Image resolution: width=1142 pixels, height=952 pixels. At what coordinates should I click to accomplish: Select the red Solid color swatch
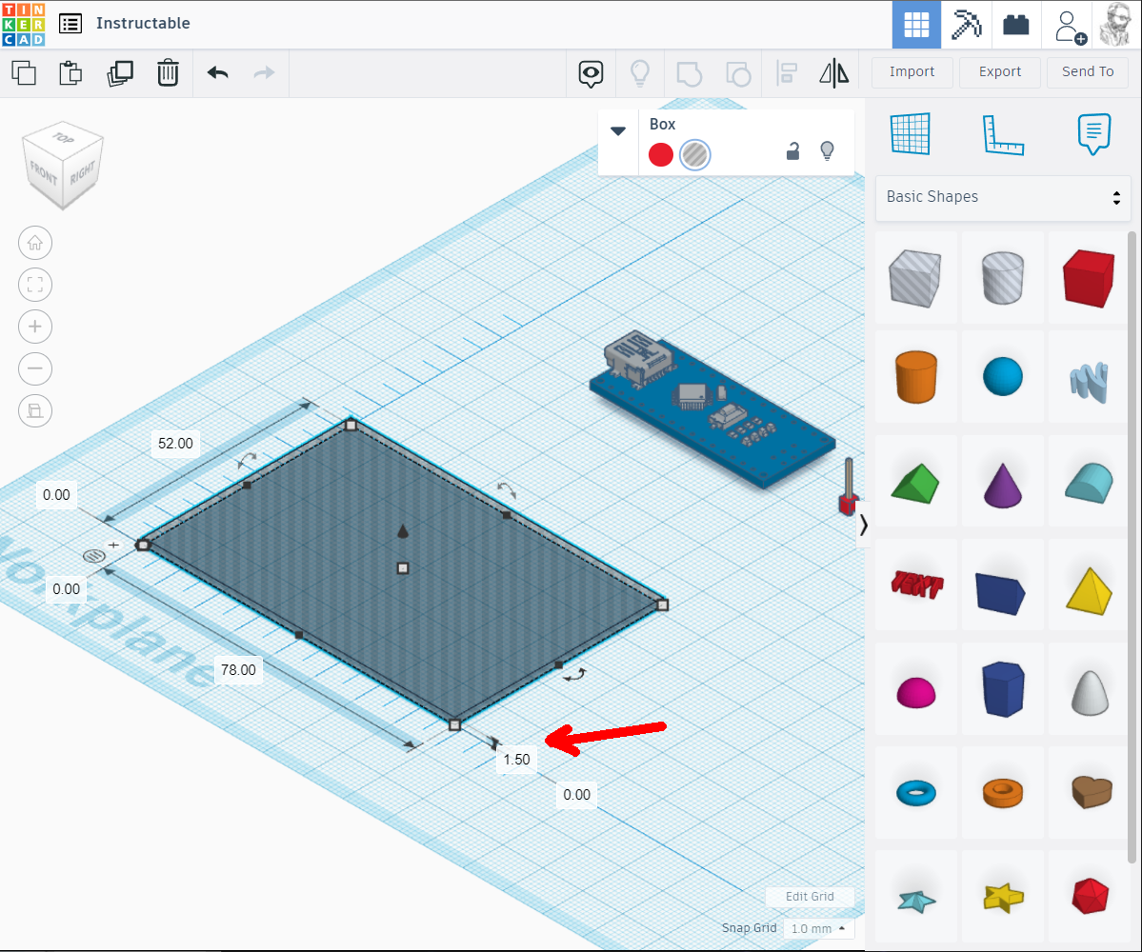(x=661, y=155)
